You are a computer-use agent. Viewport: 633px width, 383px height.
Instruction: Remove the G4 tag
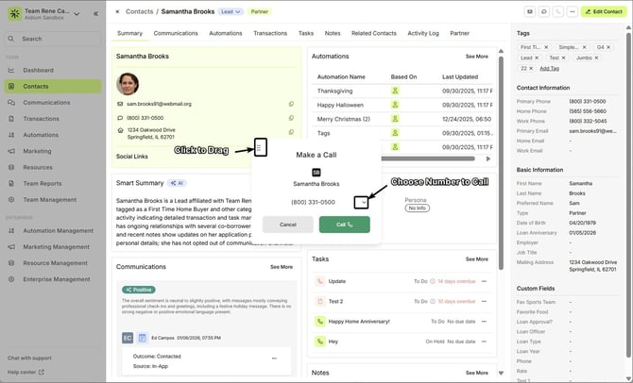coord(609,46)
